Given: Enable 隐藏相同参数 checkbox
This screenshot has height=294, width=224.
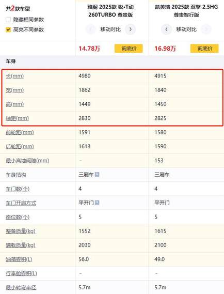Looking at the screenshot, I should pyautogui.click(x=8, y=20).
